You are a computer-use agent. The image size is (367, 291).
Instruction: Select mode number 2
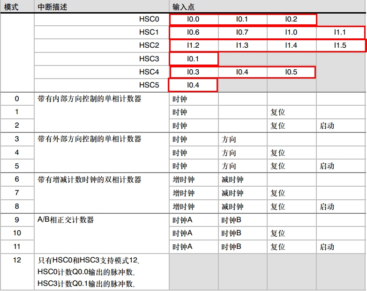(x=17, y=125)
